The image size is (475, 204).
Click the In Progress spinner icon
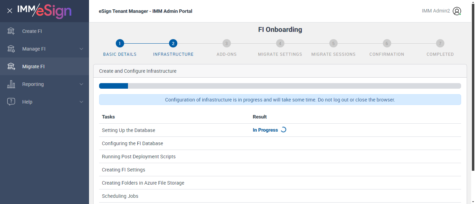[283, 130]
